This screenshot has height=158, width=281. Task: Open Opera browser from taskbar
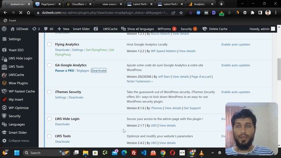tap(173, 153)
